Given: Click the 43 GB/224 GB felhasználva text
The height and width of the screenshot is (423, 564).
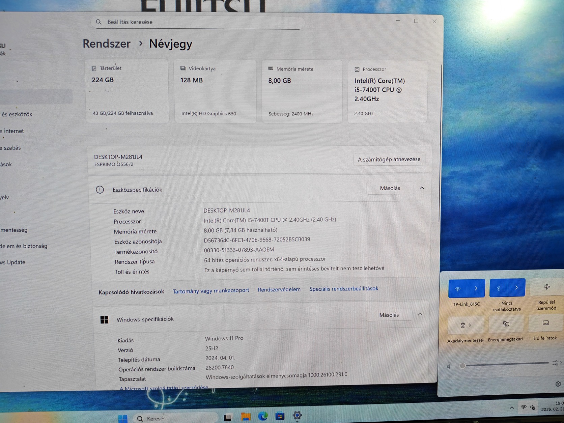Looking at the screenshot, I should coord(123,113).
